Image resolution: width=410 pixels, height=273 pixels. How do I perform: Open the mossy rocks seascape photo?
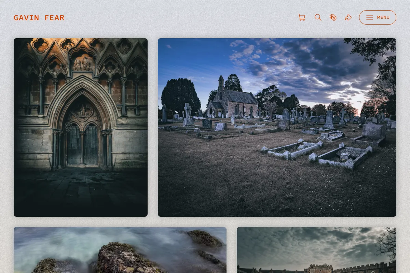[120, 250]
